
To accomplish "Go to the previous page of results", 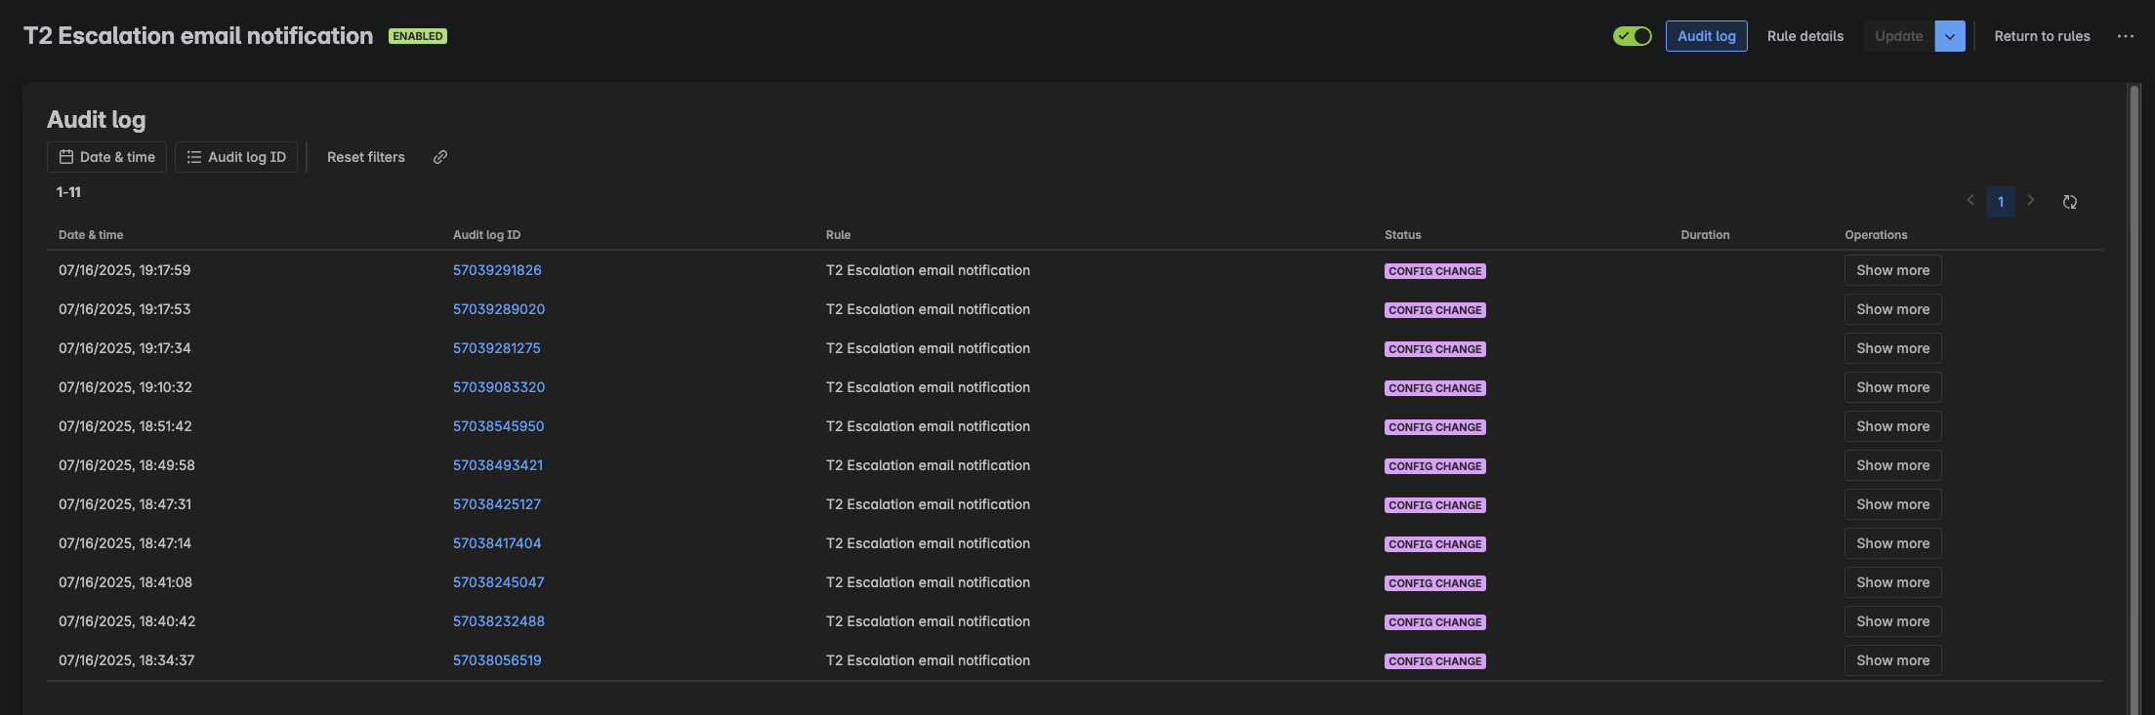I will (x=1970, y=201).
